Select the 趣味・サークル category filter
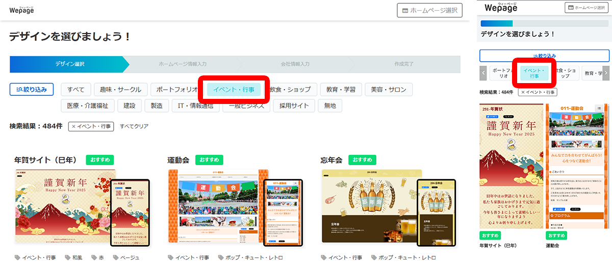Image resolution: width=612 pixels, height=264 pixels. 120,90
